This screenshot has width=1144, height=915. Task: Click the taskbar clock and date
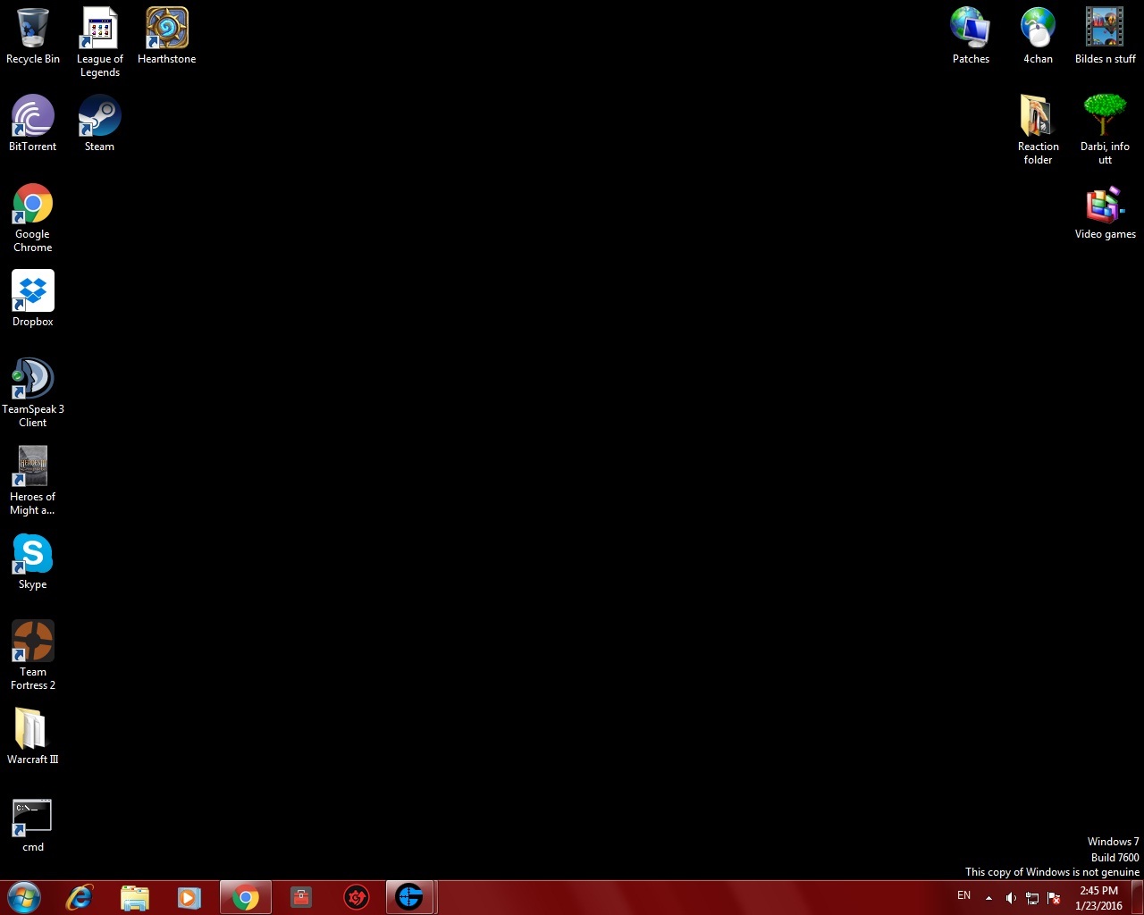coord(1098,898)
